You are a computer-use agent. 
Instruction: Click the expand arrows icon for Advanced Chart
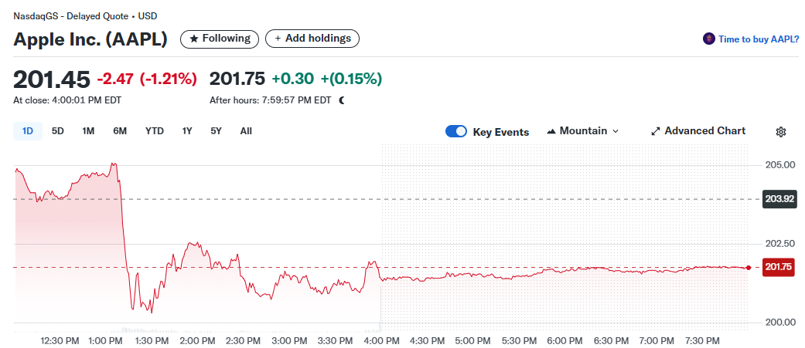[656, 131]
